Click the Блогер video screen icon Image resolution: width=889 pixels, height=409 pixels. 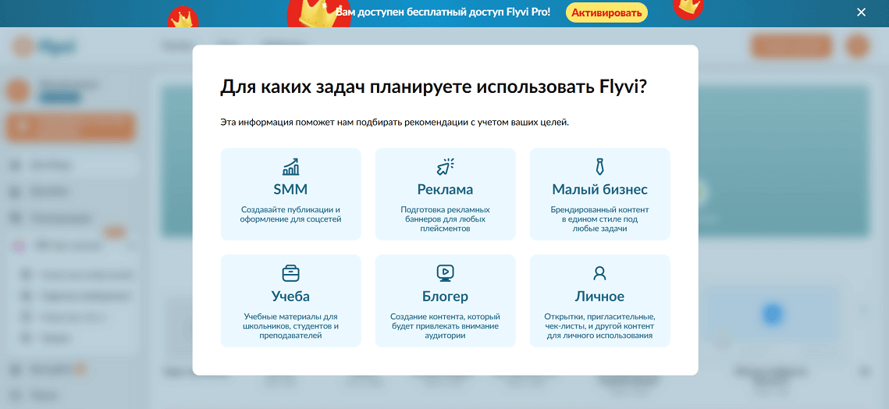coord(445,273)
